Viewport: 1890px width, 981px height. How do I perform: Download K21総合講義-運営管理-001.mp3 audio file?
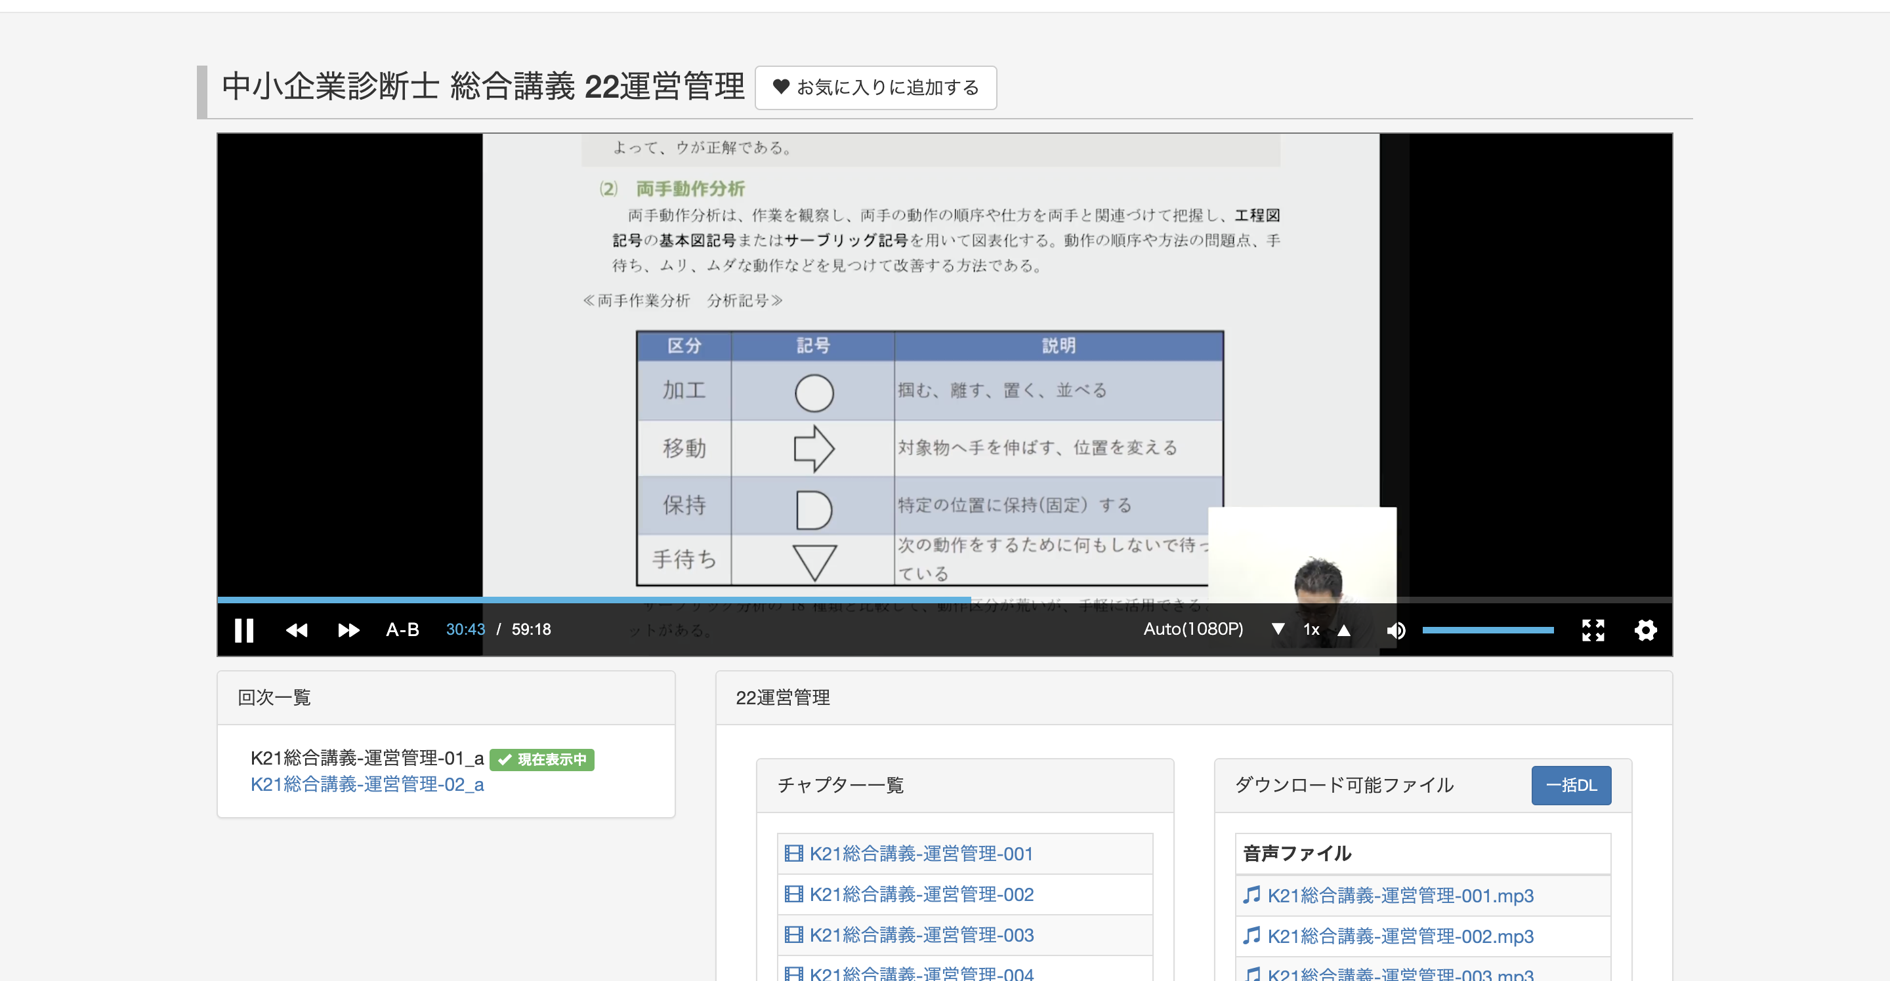[x=1400, y=895]
